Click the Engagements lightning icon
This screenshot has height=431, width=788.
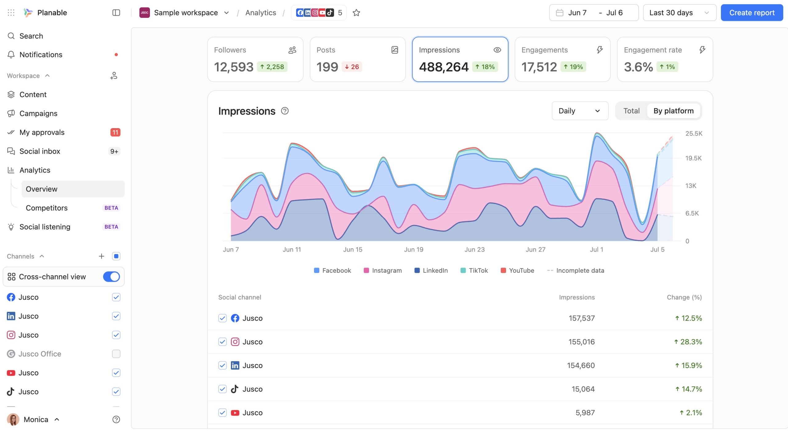(600, 50)
